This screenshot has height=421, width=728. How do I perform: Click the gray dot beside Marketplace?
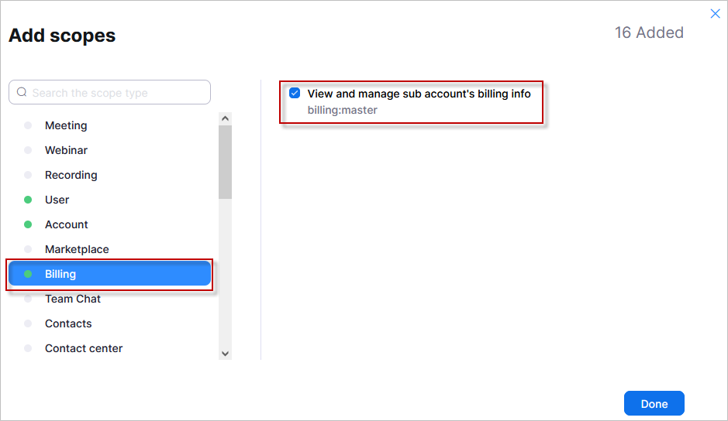28,249
